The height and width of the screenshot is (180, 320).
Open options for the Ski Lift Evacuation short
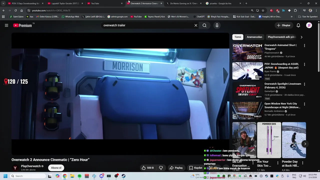[253, 163]
